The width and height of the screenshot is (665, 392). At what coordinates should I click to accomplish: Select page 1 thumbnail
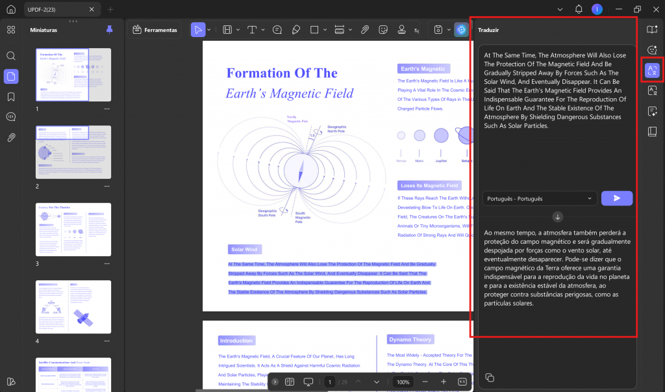73,75
